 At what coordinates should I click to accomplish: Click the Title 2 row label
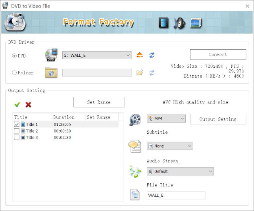pyautogui.click(x=32, y=131)
